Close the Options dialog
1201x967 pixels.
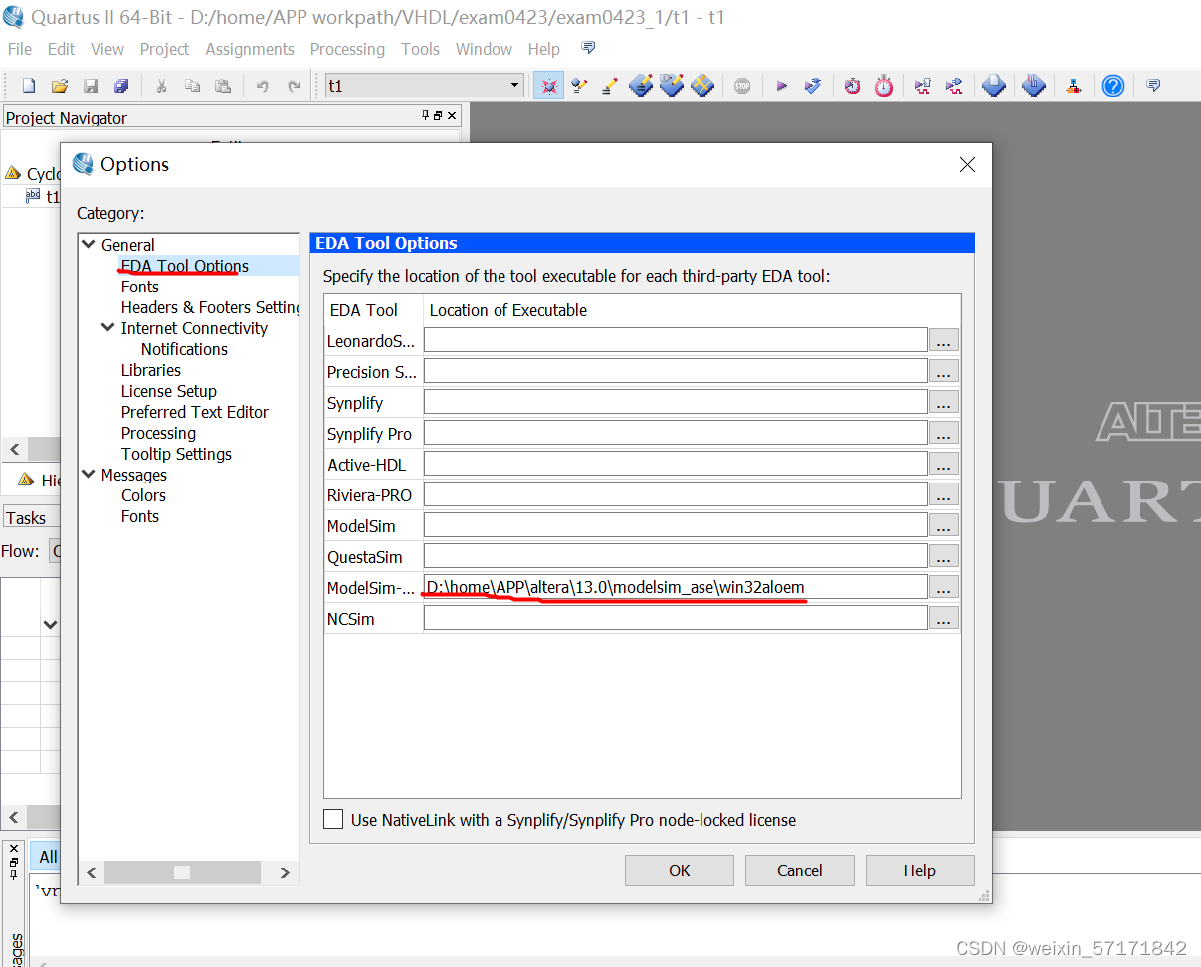967,165
